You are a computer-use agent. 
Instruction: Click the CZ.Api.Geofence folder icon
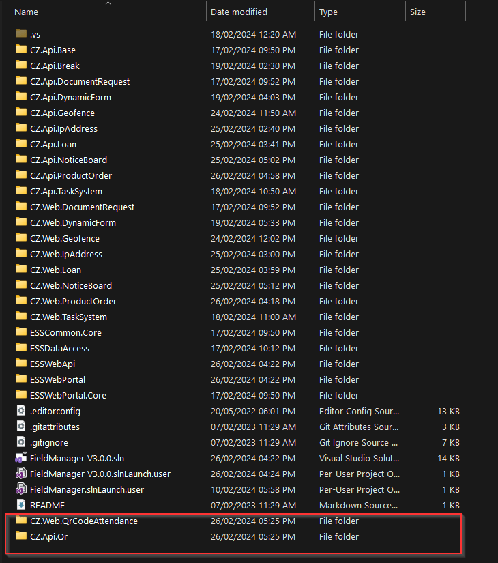point(21,112)
